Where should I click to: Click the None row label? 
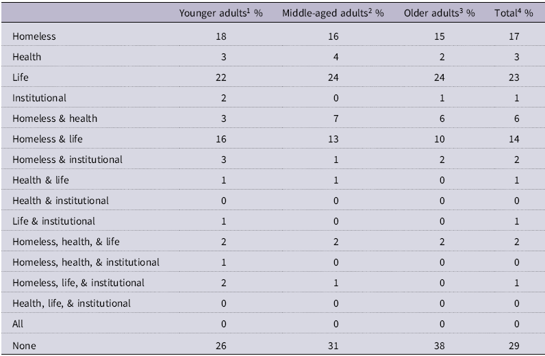[25, 346]
